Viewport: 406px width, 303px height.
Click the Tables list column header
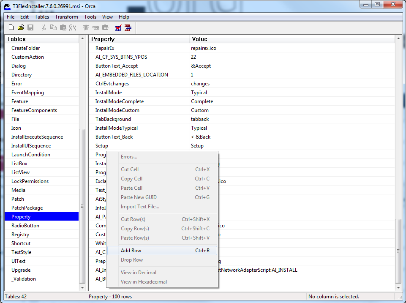tap(42, 39)
